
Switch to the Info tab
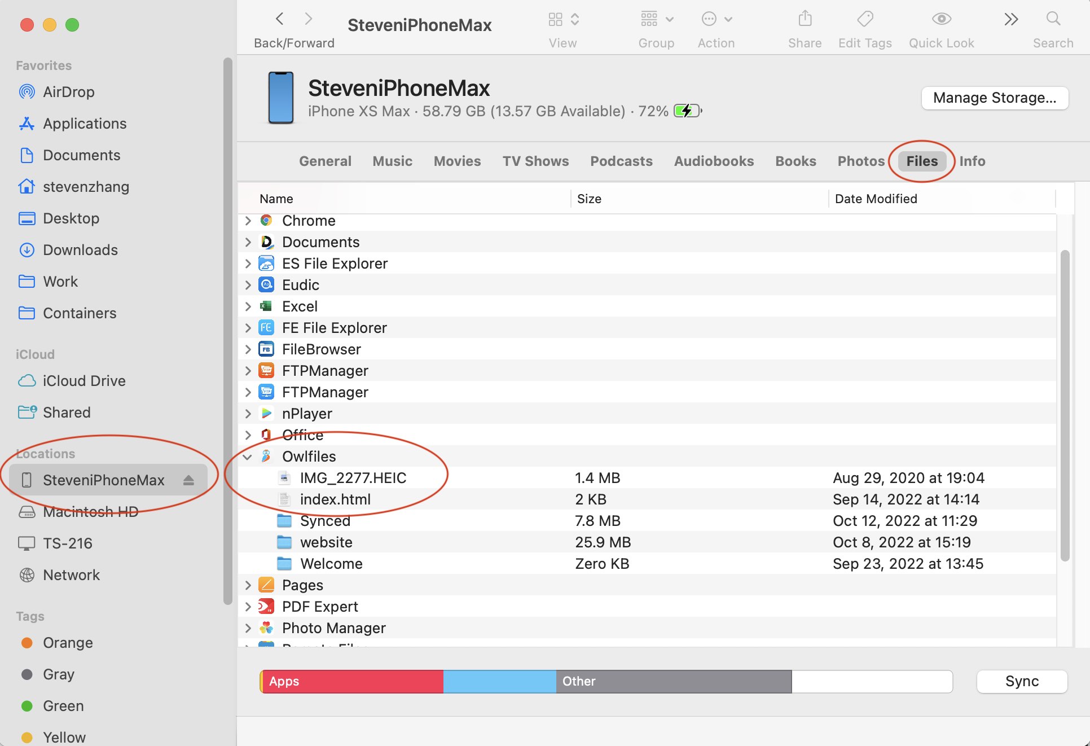[972, 161]
